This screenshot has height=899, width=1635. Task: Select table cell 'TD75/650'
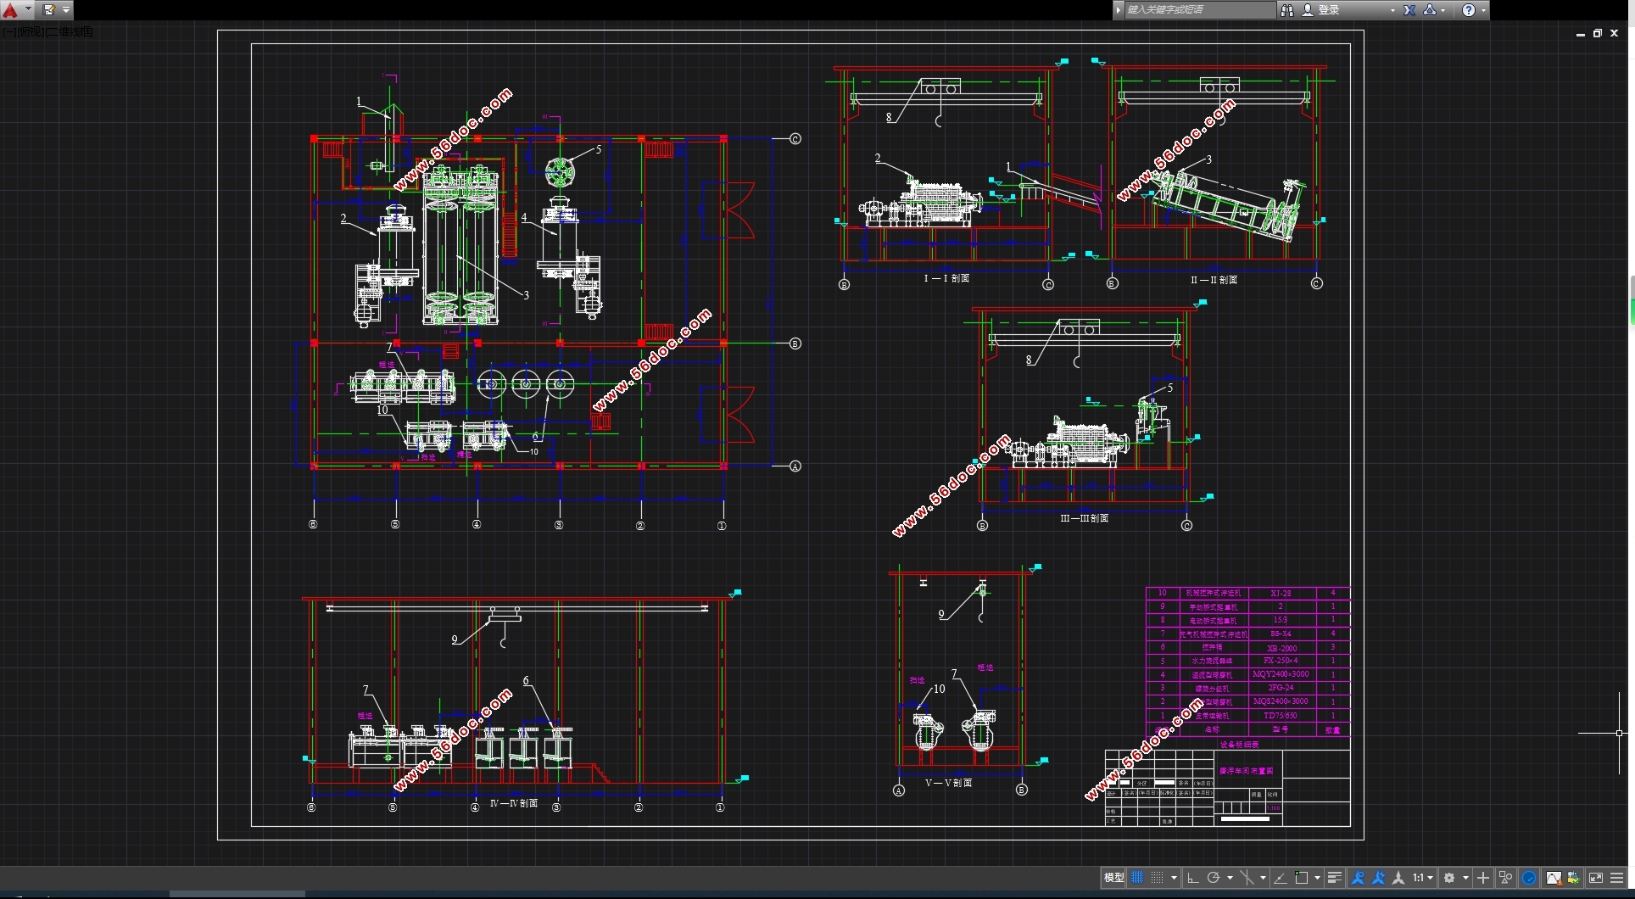pos(1281,715)
